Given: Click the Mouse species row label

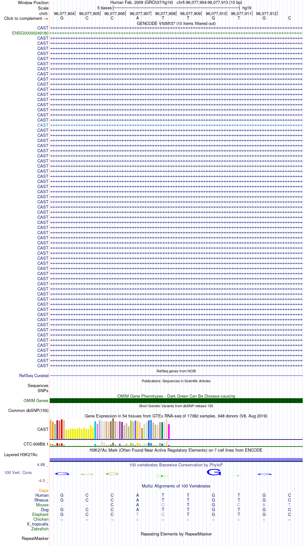Looking at the screenshot, I should tap(42, 505).
